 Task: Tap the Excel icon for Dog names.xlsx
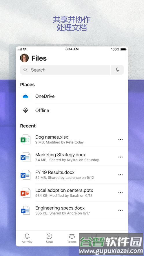click(25, 139)
